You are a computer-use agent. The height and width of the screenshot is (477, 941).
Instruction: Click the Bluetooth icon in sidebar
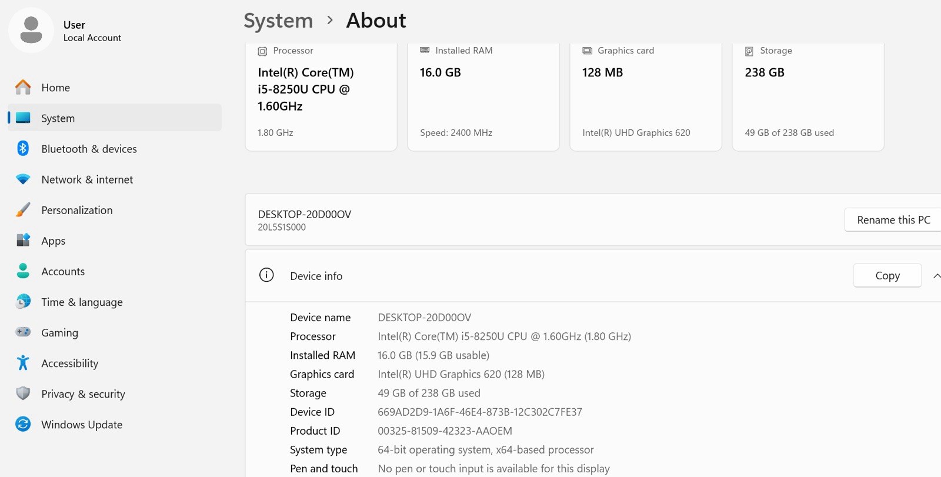coord(23,148)
